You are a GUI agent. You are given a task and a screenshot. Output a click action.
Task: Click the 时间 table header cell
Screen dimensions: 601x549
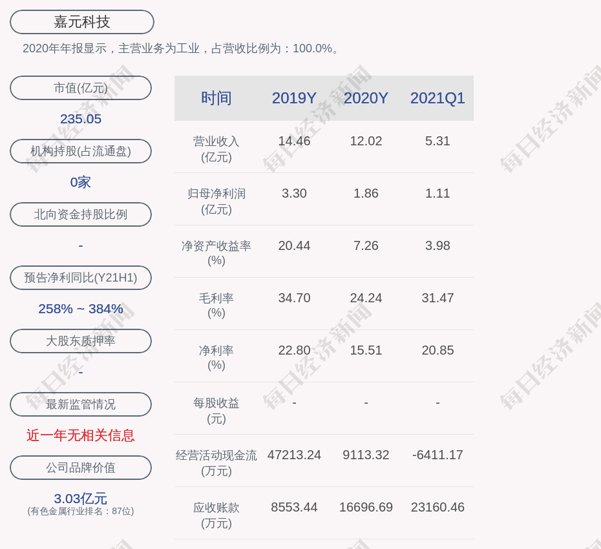[216, 98]
